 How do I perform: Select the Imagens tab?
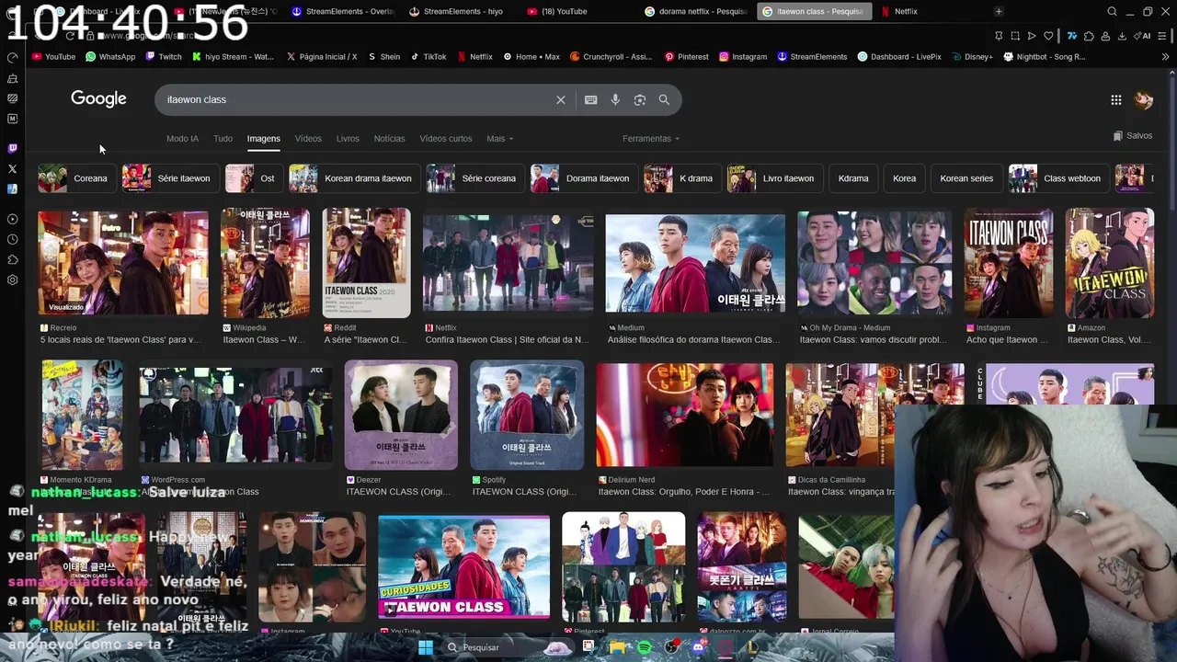[263, 139]
